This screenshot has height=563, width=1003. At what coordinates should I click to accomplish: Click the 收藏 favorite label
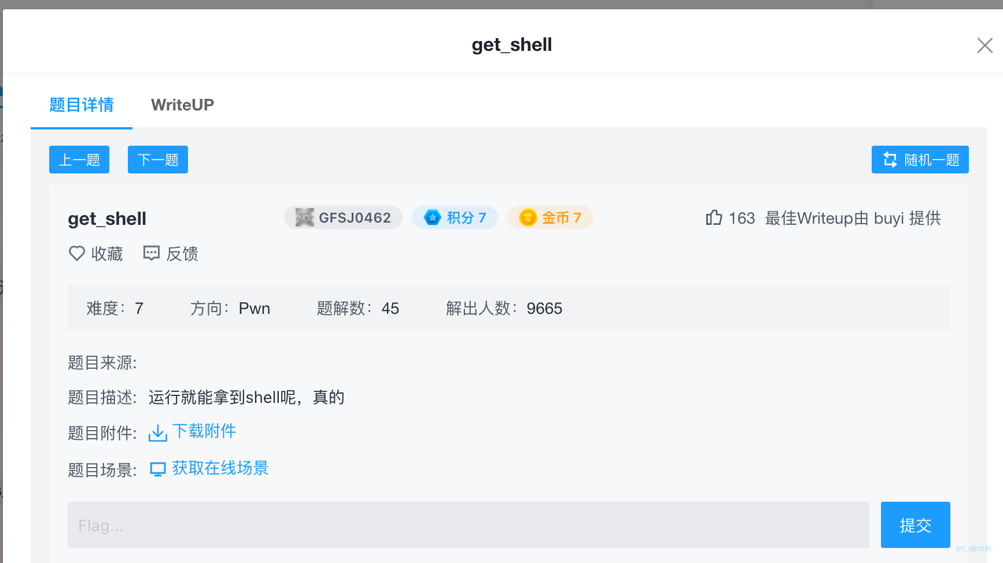[107, 254]
